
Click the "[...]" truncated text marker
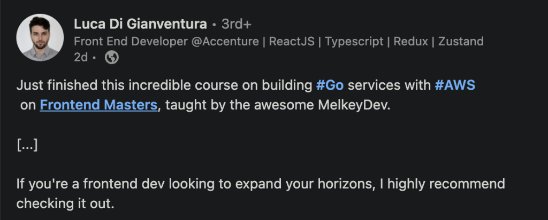pyautogui.click(x=27, y=145)
